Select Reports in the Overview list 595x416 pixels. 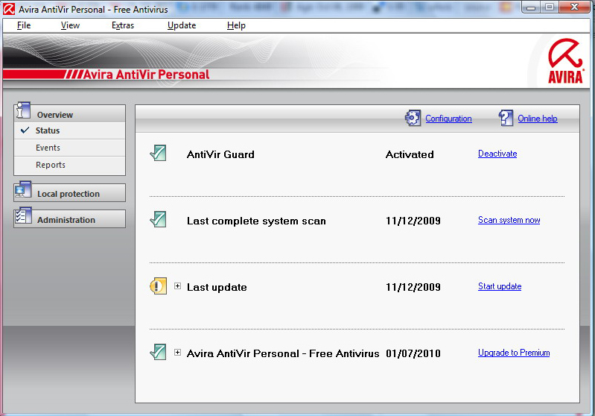click(69, 165)
